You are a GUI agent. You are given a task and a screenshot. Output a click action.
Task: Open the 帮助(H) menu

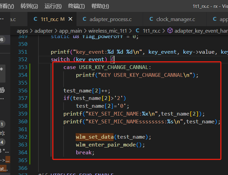pos(100,6)
